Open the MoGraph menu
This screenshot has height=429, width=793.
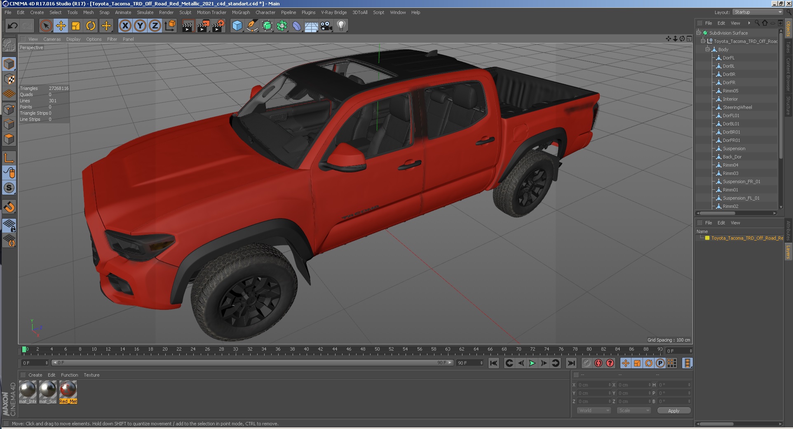tap(241, 12)
